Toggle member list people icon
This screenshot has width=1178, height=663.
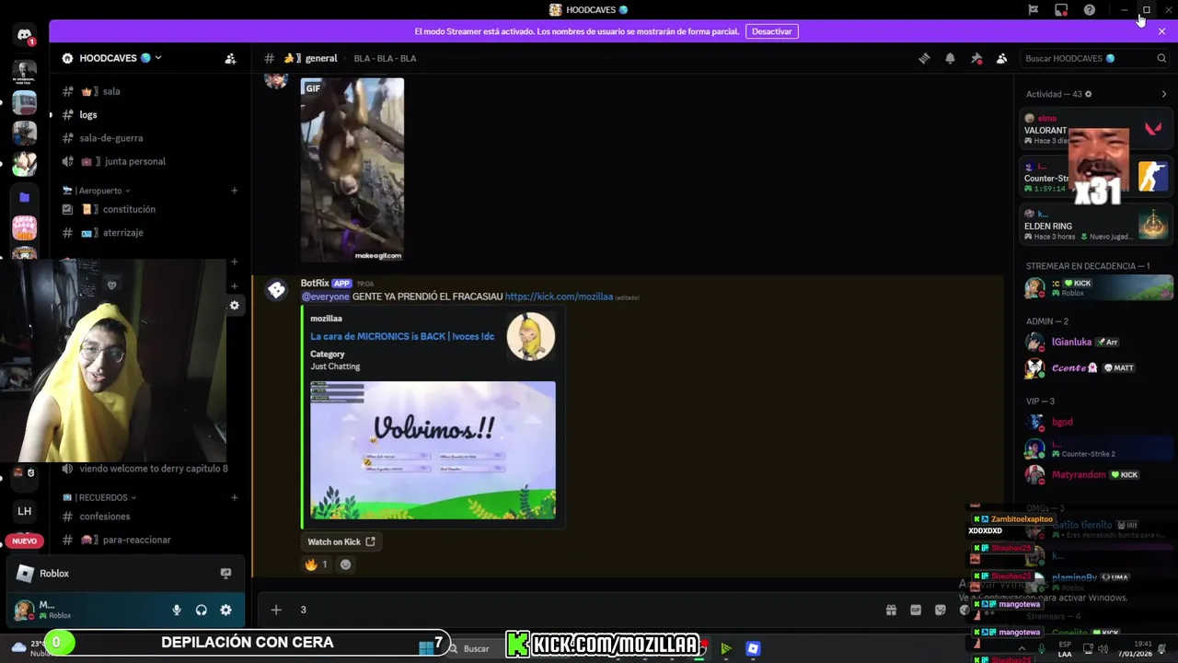click(1001, 58)
